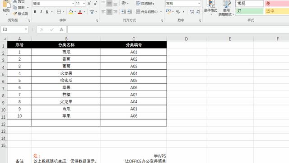The image size is (289, 163).
Task: Select the Format Painter (格式刷) tool
Action: pyautogui.click(x=20, y=14)
